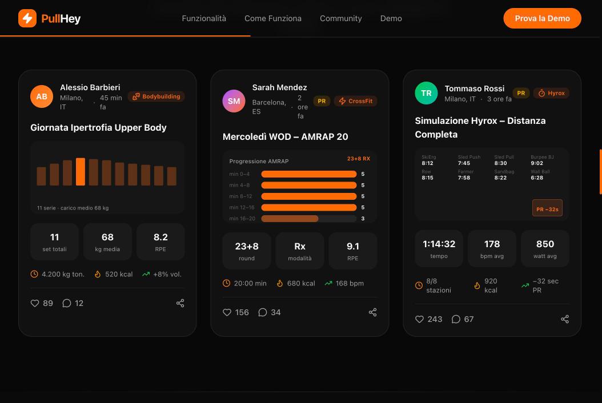
Task: Click the flame icon beside 520 kcal
Action: tap(98, 274)
